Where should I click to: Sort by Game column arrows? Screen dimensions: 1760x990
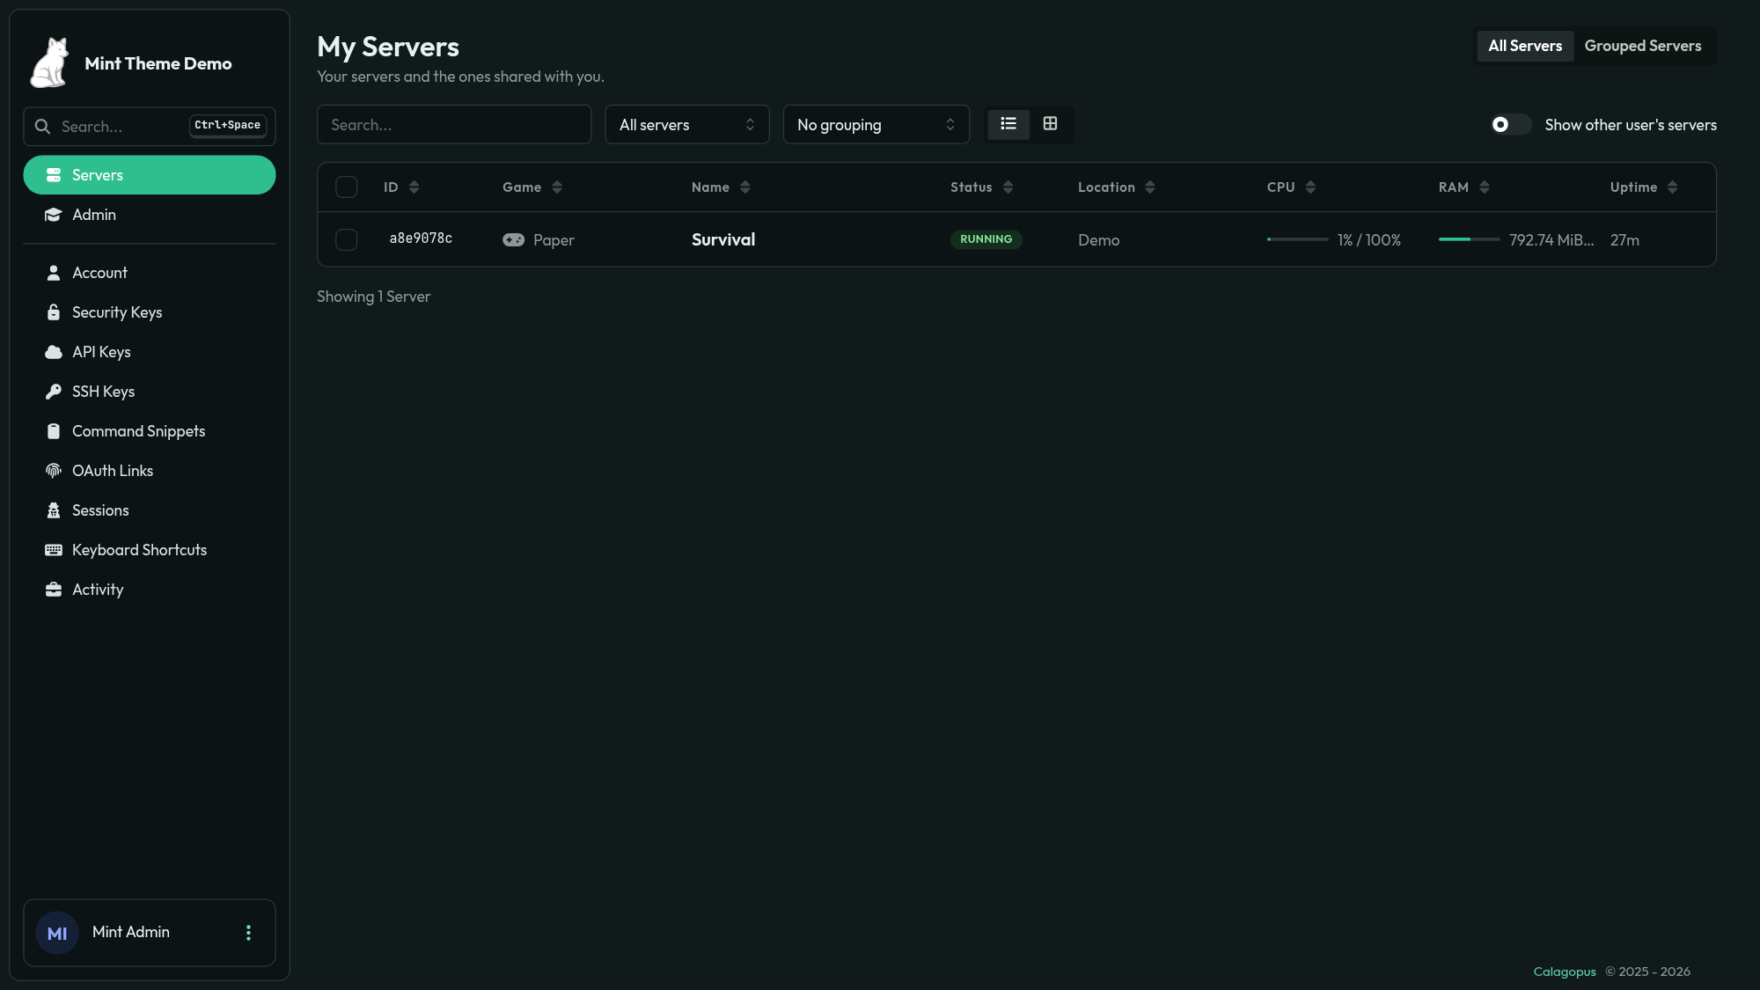[x=557, y=187]
